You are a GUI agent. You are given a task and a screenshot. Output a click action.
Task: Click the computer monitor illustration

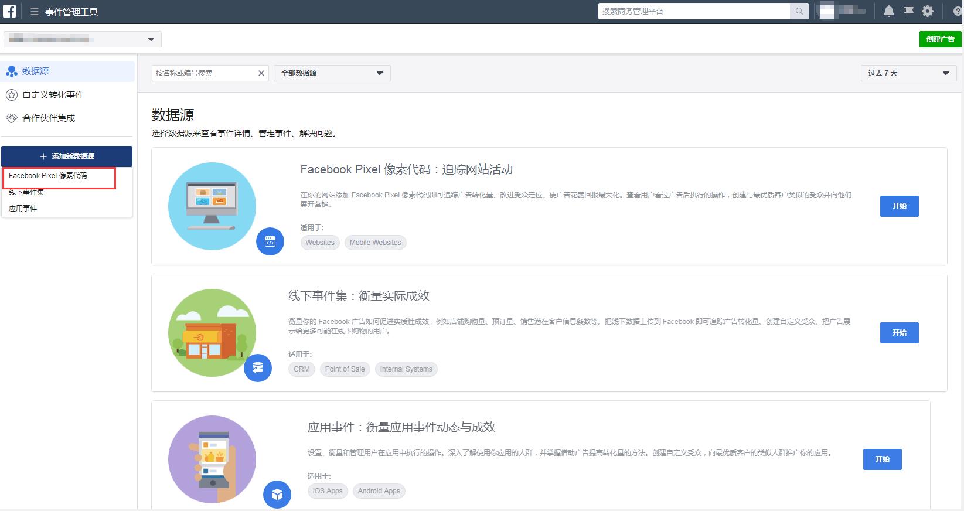(x=212, y=206)
